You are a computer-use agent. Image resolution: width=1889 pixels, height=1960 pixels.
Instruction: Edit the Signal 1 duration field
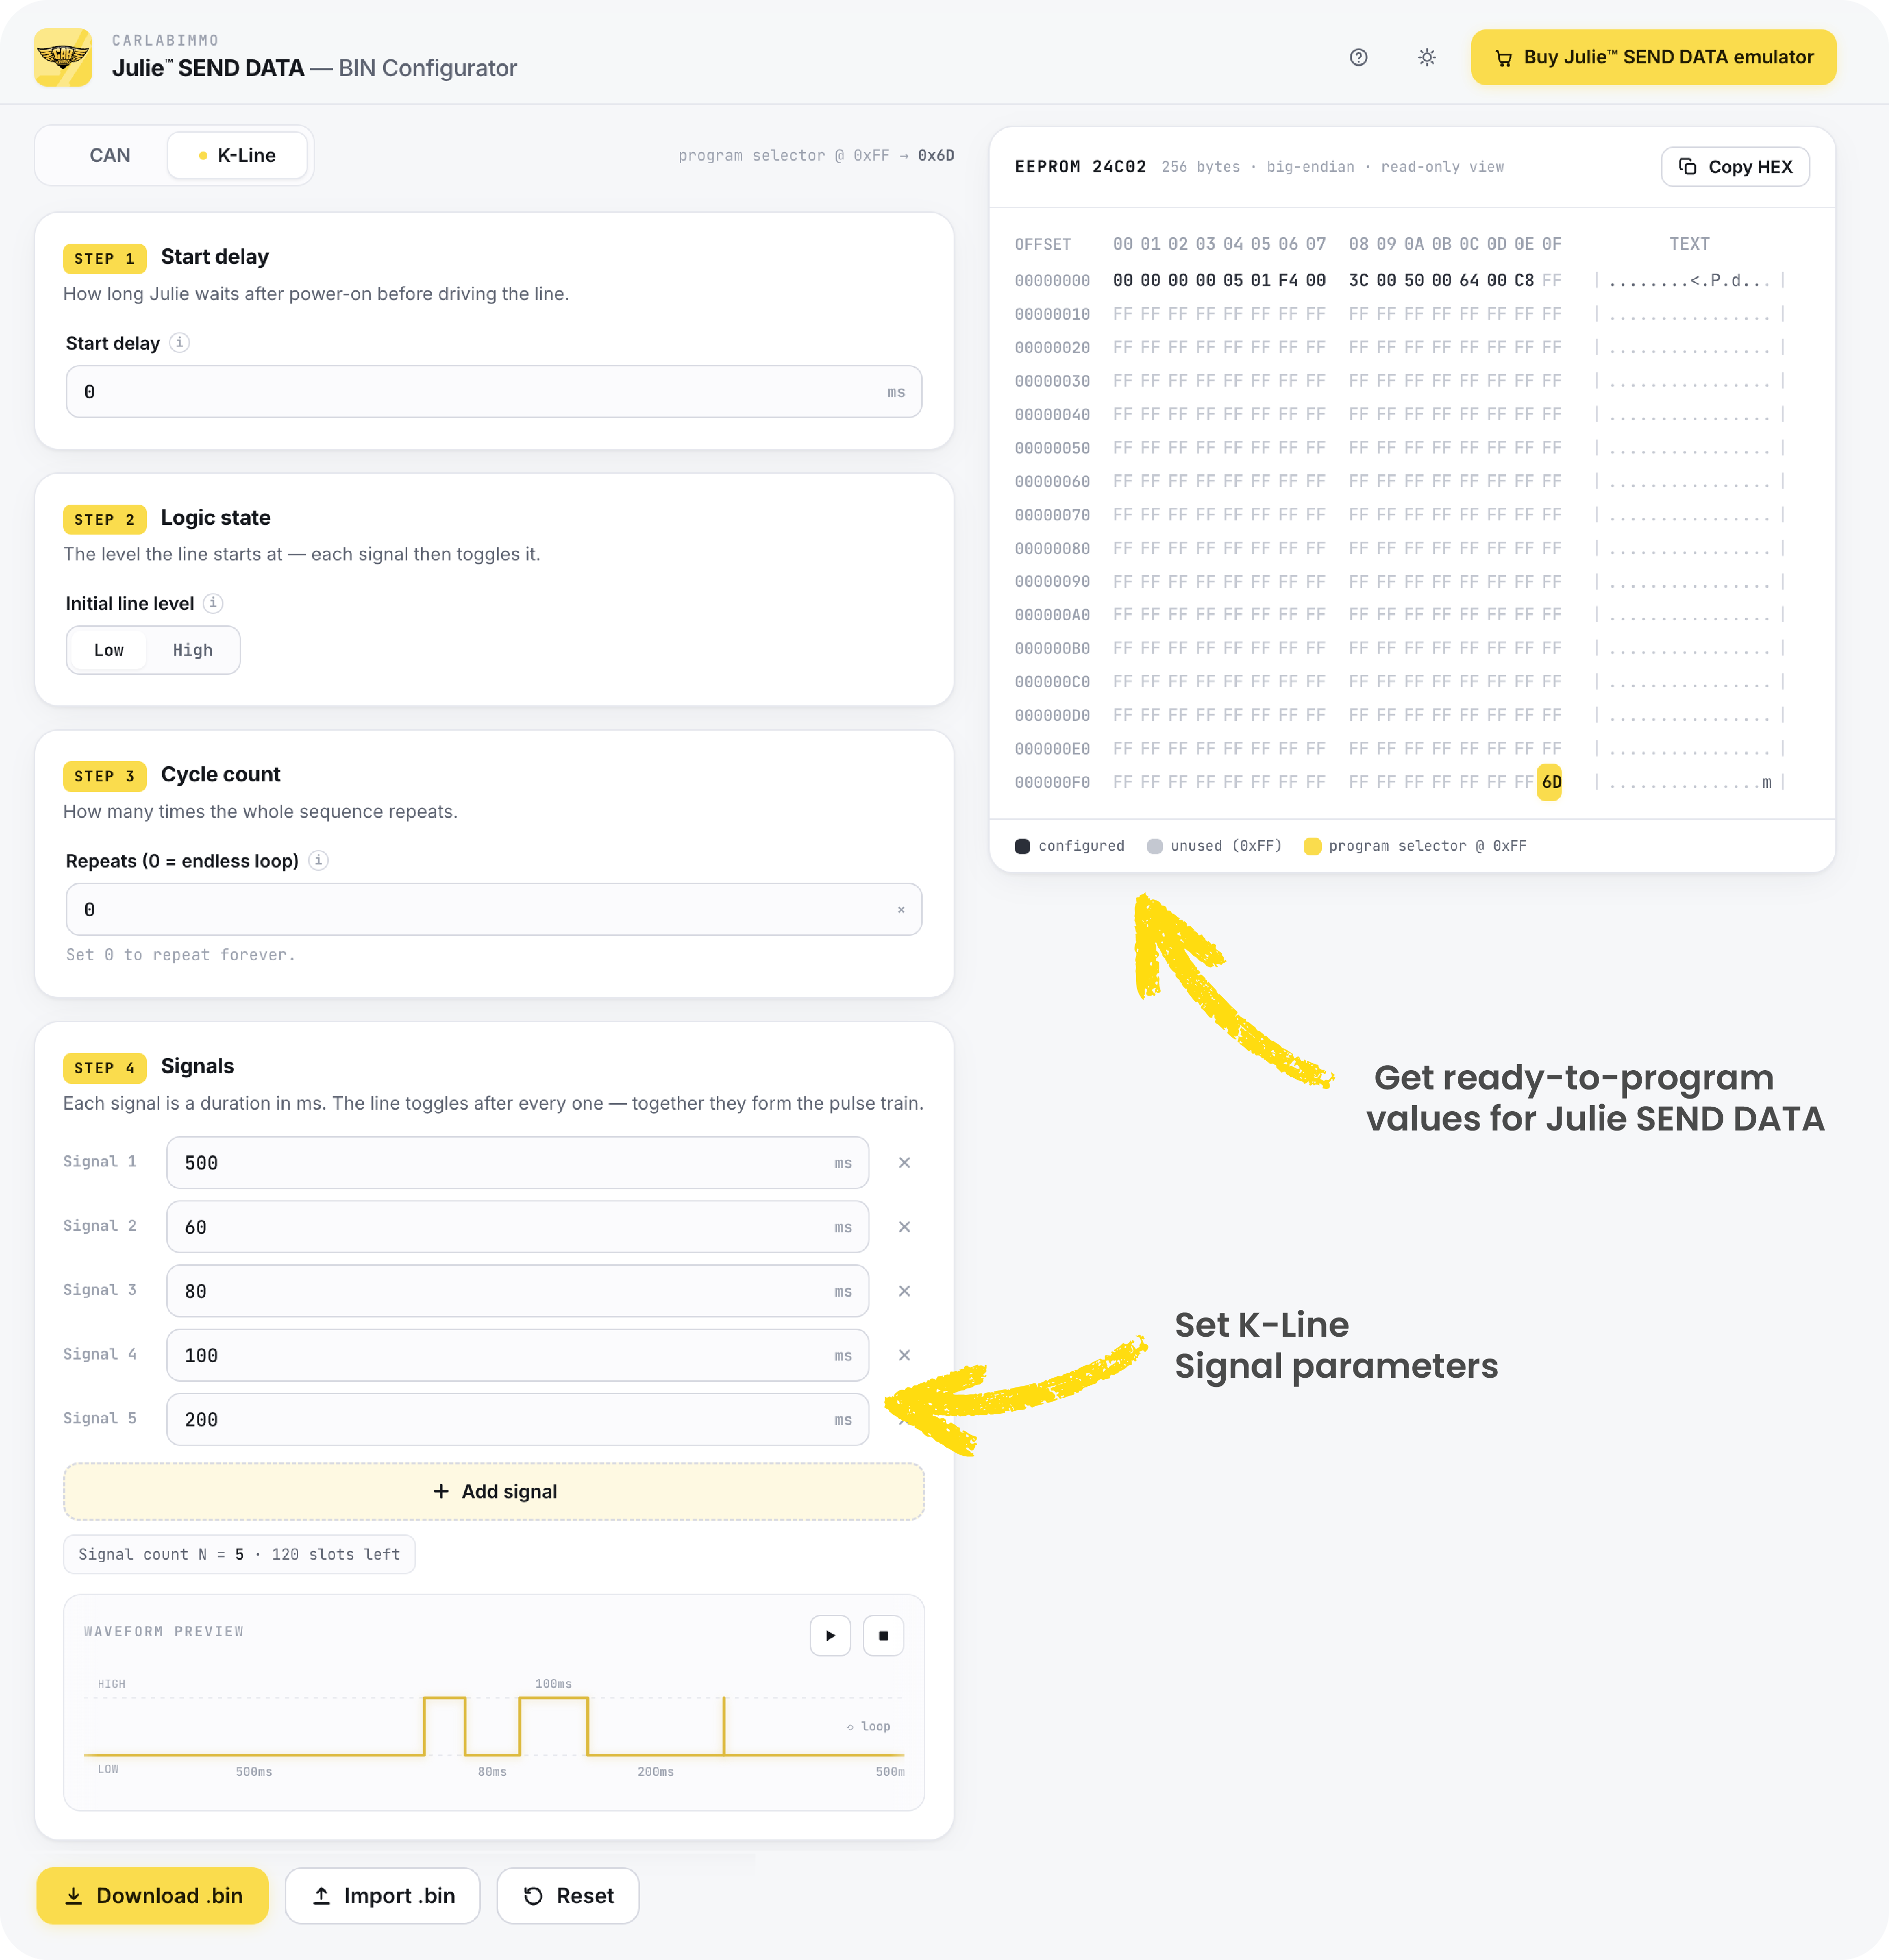(x=517, y=1163)
